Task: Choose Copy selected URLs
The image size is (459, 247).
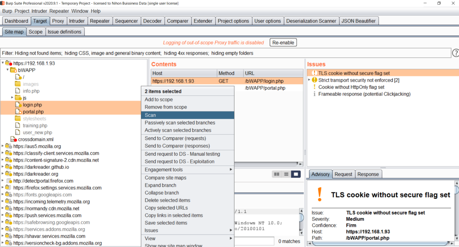Action: click(x=187, y=208)
